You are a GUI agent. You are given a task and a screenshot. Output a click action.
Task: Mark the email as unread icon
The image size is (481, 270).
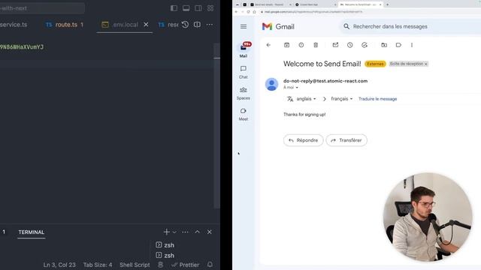coord(336,45)
